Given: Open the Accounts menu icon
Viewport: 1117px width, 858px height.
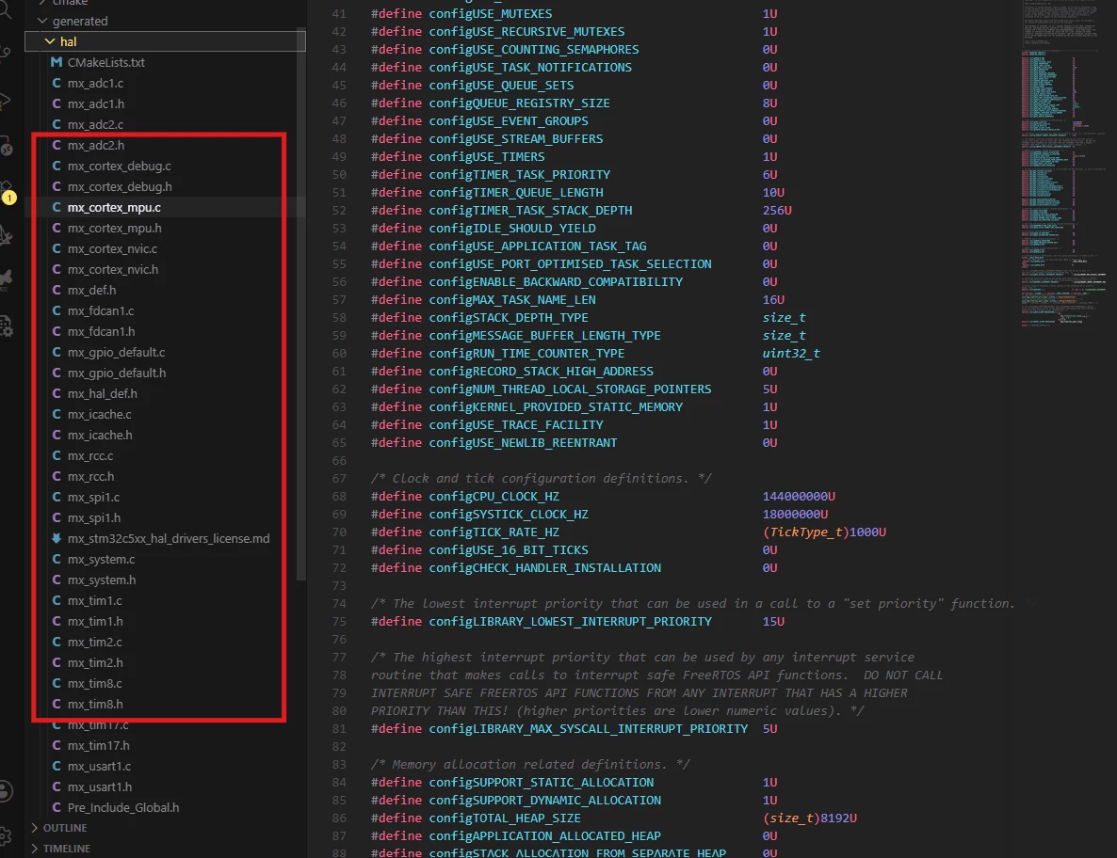Looking at the screenshot, I should 6,790.
